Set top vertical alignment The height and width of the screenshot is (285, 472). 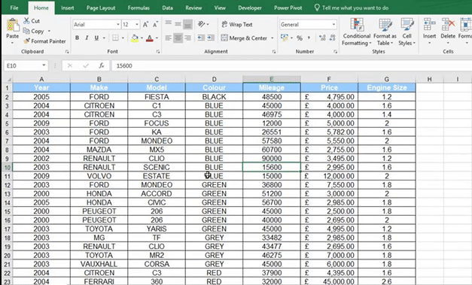tap(169, 23)
